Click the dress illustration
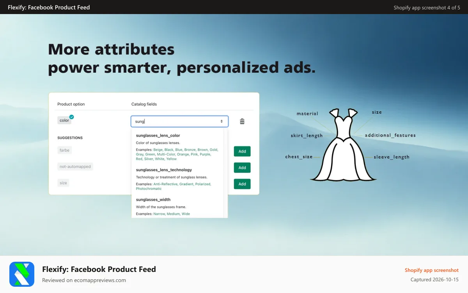468x293 pixels. [344, 145]
